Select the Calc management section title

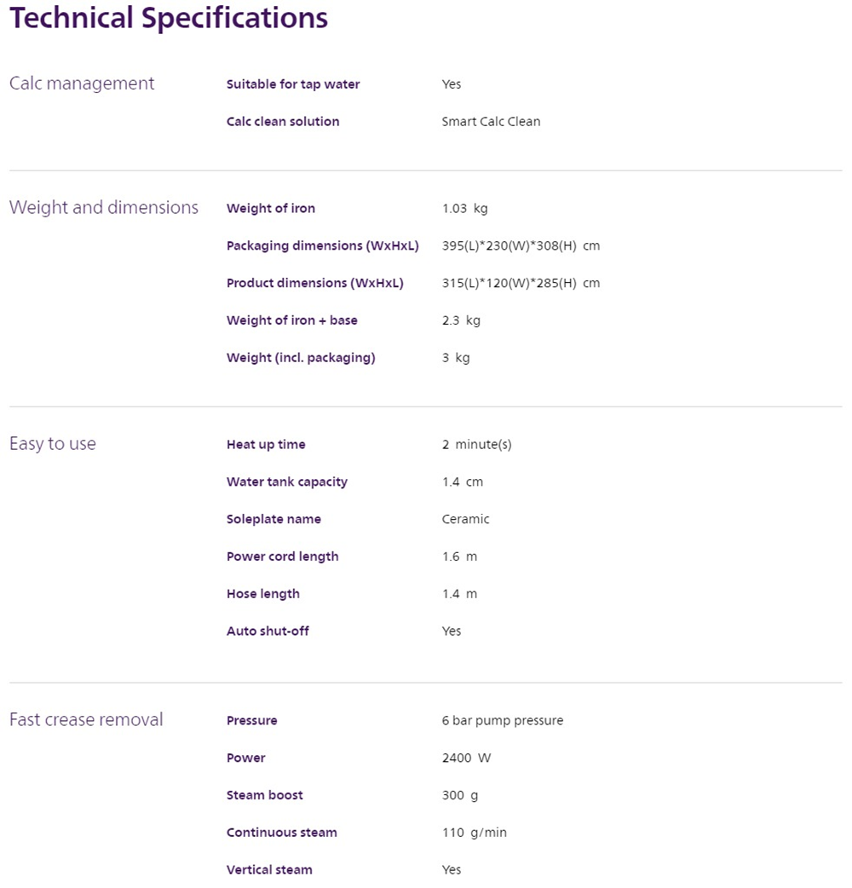click(x=82, y=84)
